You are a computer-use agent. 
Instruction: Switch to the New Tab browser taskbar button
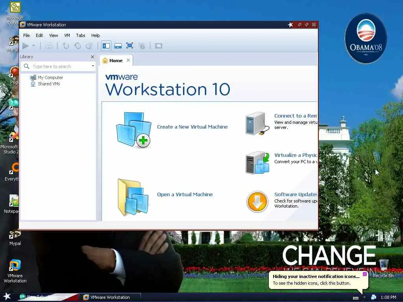point(48,297)
